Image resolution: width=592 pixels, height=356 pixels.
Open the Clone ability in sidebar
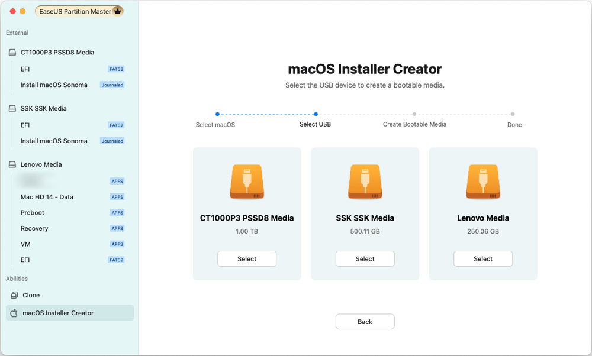coord(33,294)
